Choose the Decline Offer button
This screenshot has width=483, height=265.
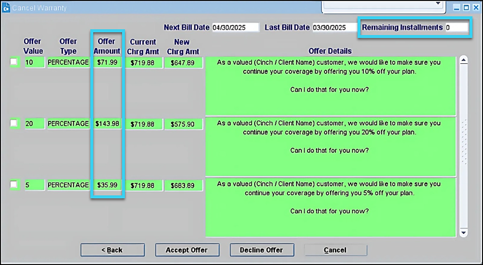(x=262, y=250)
